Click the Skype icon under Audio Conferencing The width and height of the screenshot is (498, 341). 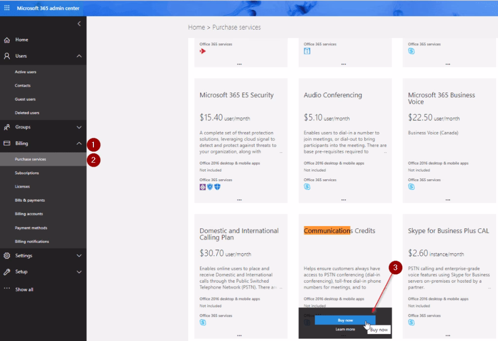pyautogui.click(x=306, y=186)
